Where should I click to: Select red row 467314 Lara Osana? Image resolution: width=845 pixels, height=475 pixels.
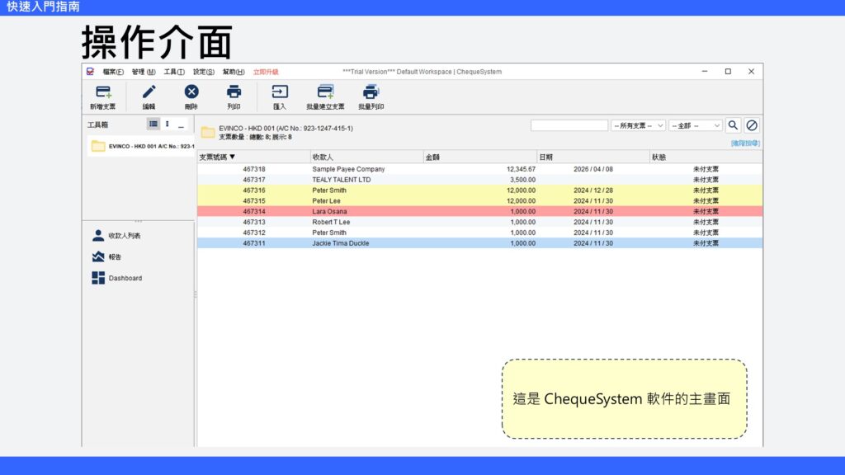[479, 211]
